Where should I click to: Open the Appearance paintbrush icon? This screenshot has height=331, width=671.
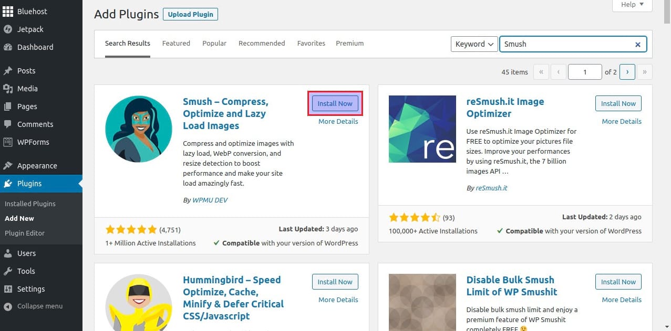[8, 166]
